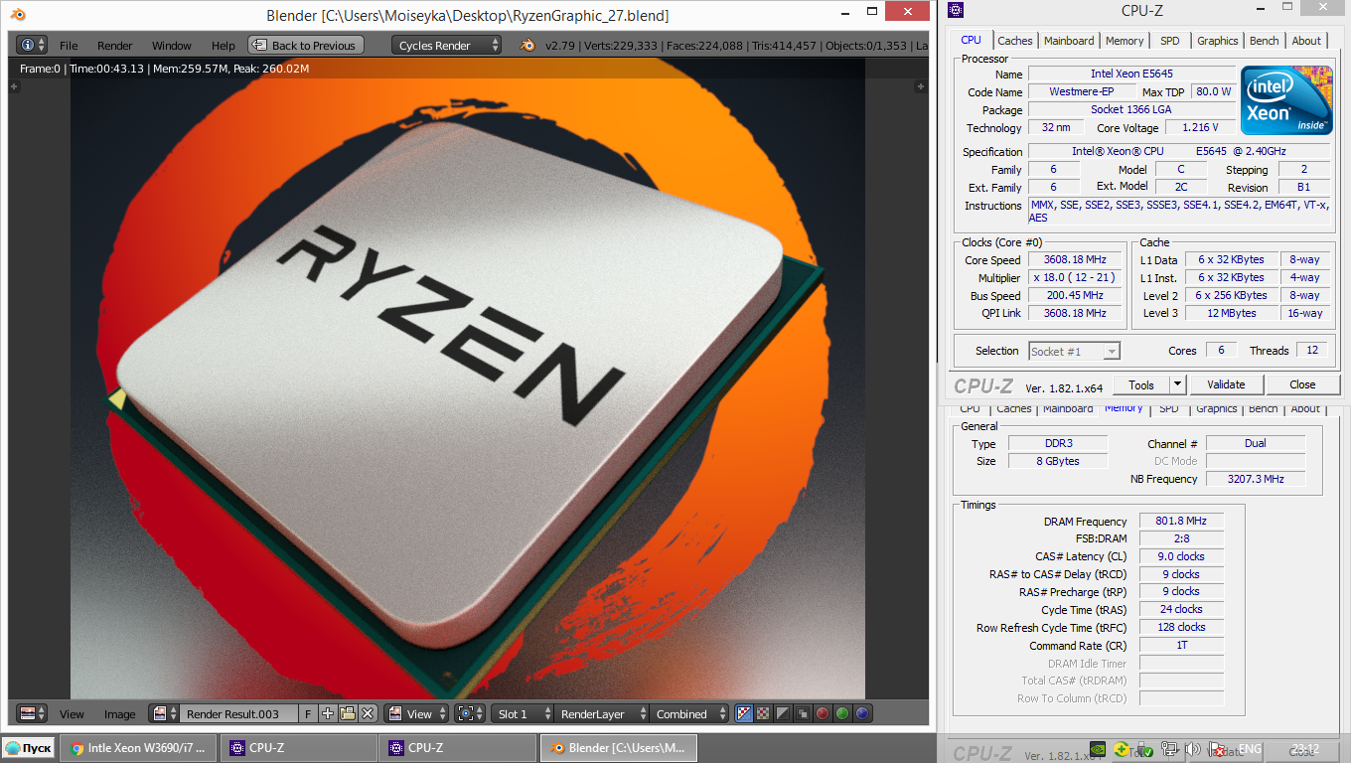
Task: Click the Blender icon in the window title bar
Action: (x=17, y=15)
